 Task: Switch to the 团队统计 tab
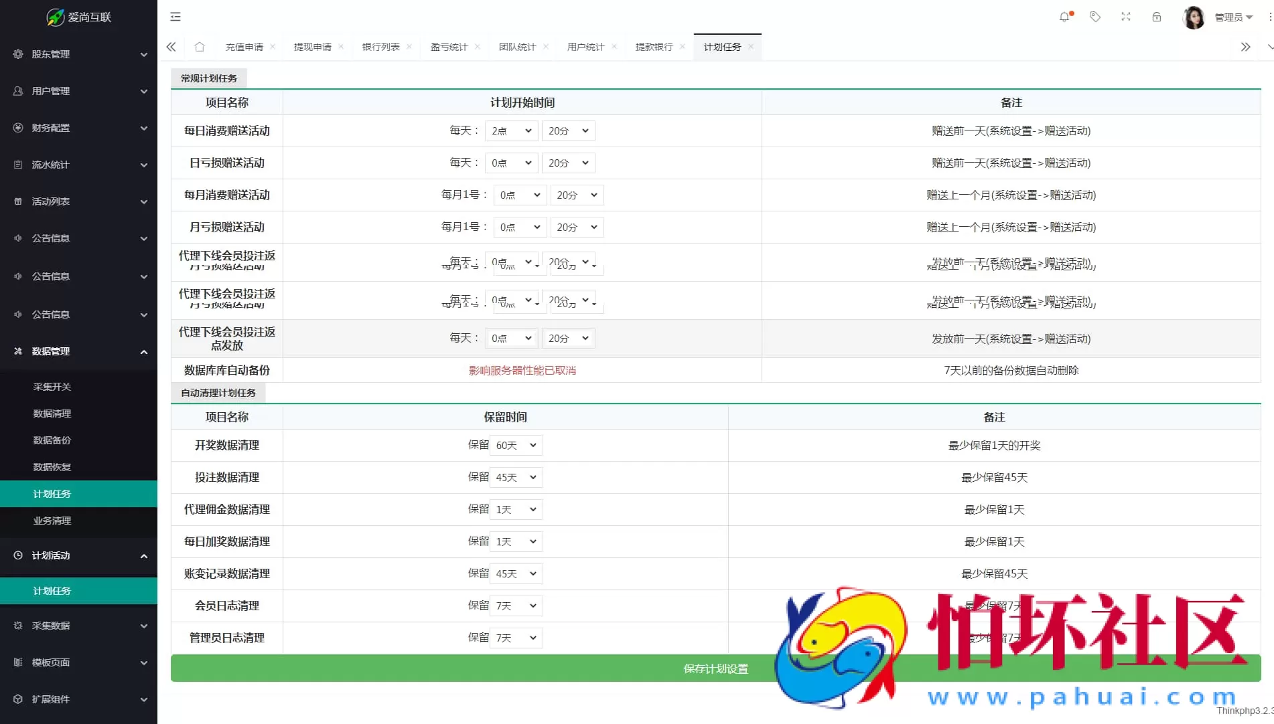[x=517, y=47]
